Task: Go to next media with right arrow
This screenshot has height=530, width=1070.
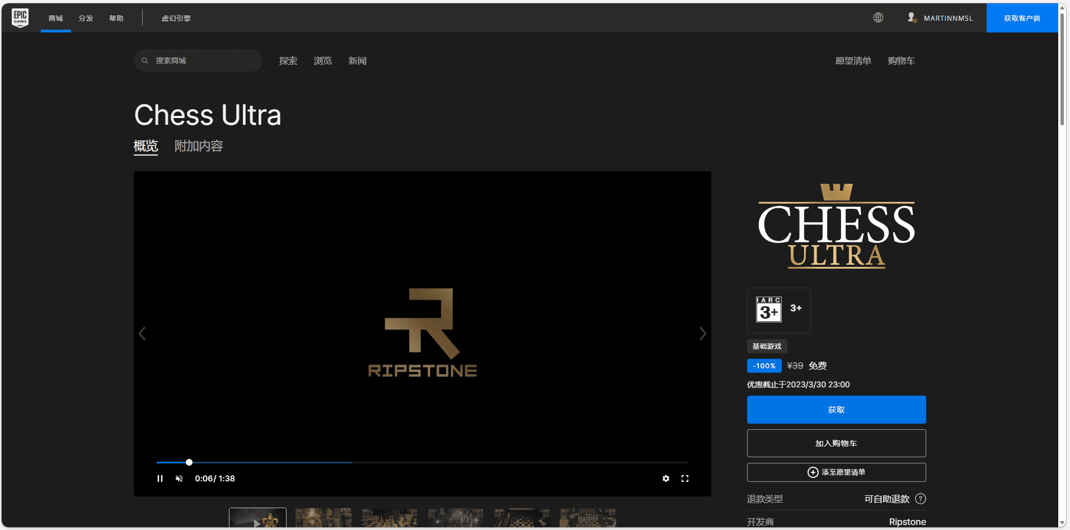Action: [703, 334]
